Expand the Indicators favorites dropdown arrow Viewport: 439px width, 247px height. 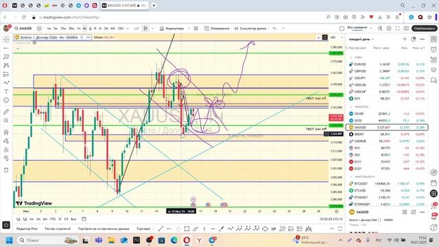[189, 28]
